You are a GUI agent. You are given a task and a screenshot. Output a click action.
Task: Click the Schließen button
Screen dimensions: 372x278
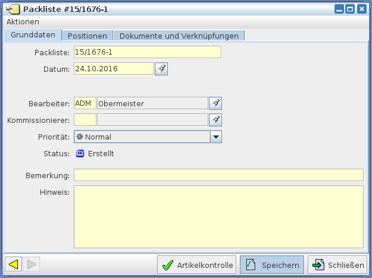coord(337,265)
